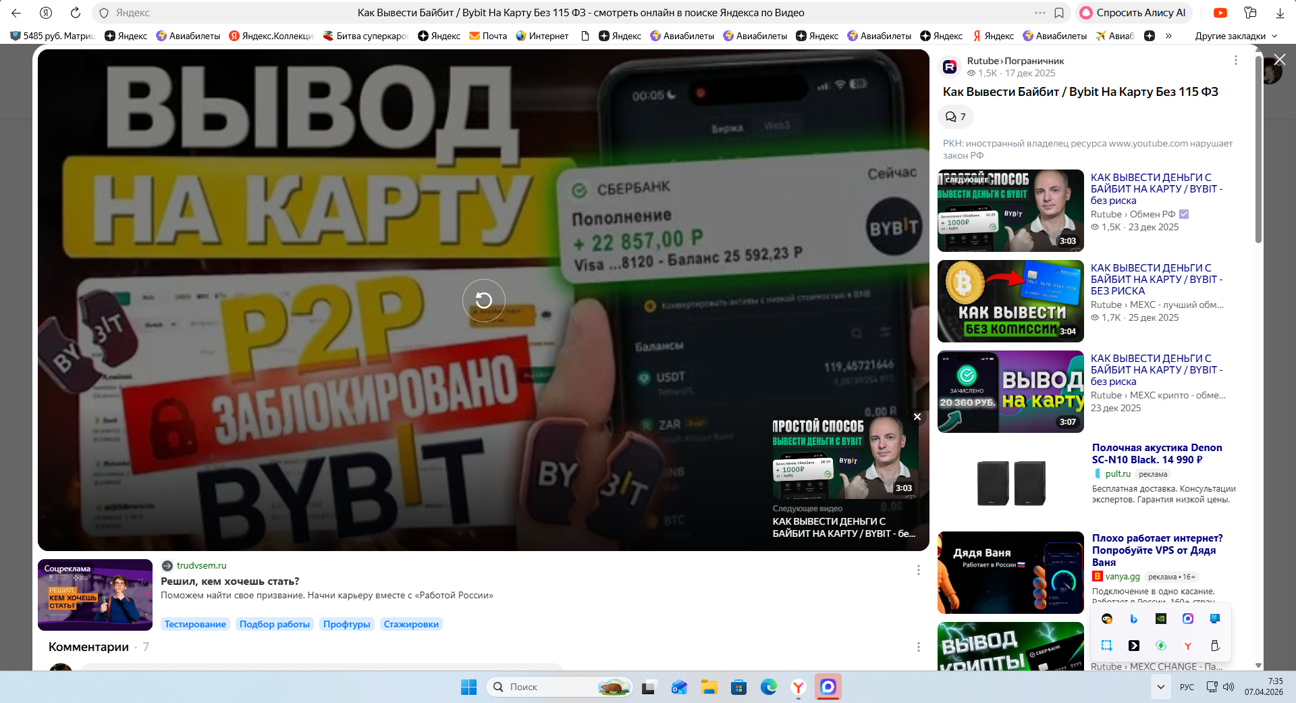This screenshot has width=1296, height=703.
Task: Open the video options three-dots menu near Rutube
Action: pos(1236,60)
